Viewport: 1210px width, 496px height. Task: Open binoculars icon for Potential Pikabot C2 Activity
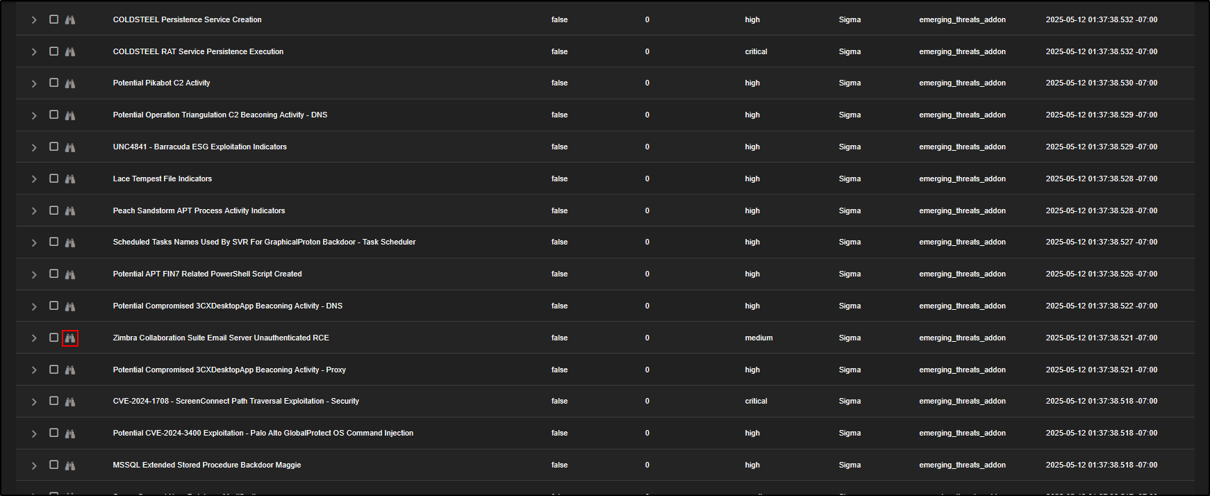pos(70,83)
